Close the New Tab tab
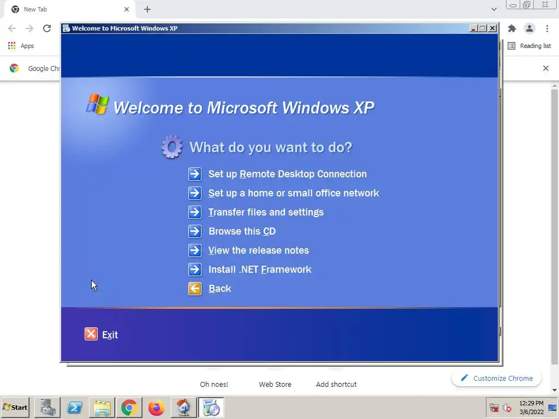 (127, 9)
